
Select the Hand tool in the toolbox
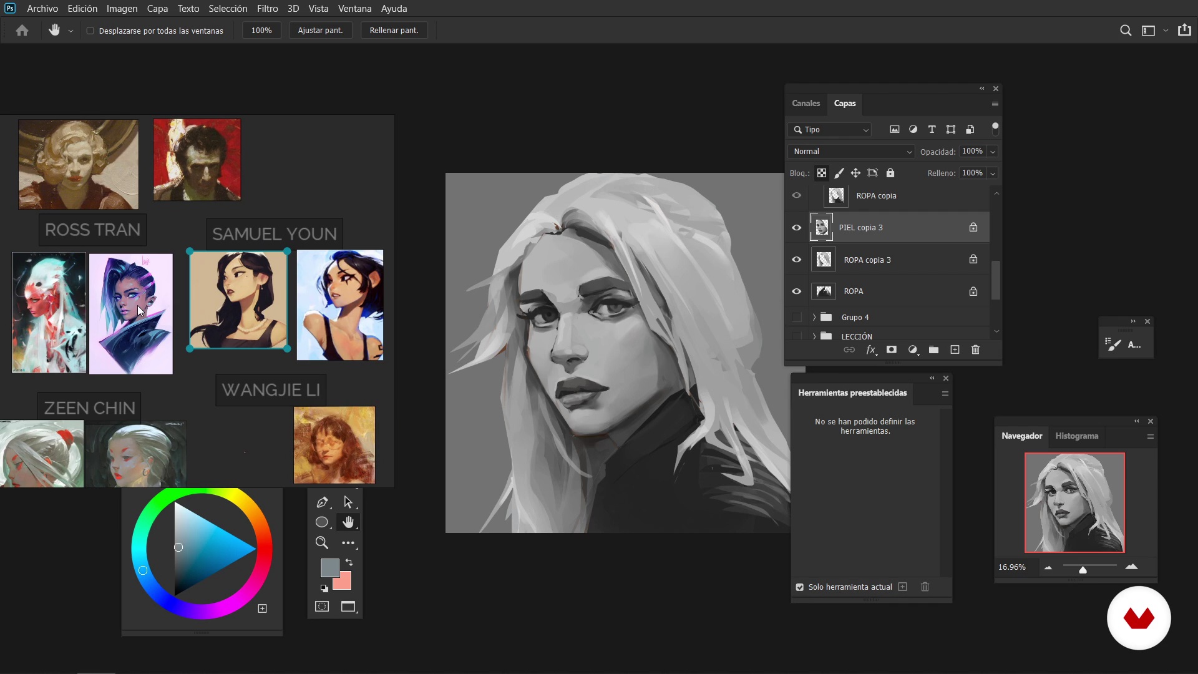tap(348, 522)
